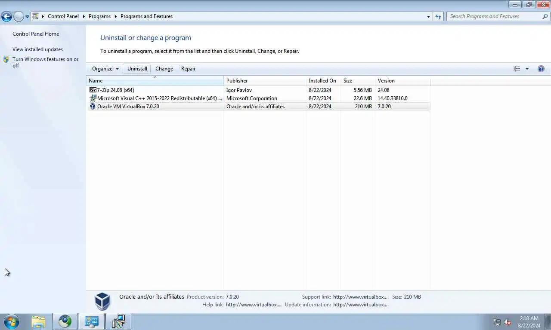The width and height of the screenshot is (551, 330).
Task: Click the Update information URL
Action: click(361, 305)
